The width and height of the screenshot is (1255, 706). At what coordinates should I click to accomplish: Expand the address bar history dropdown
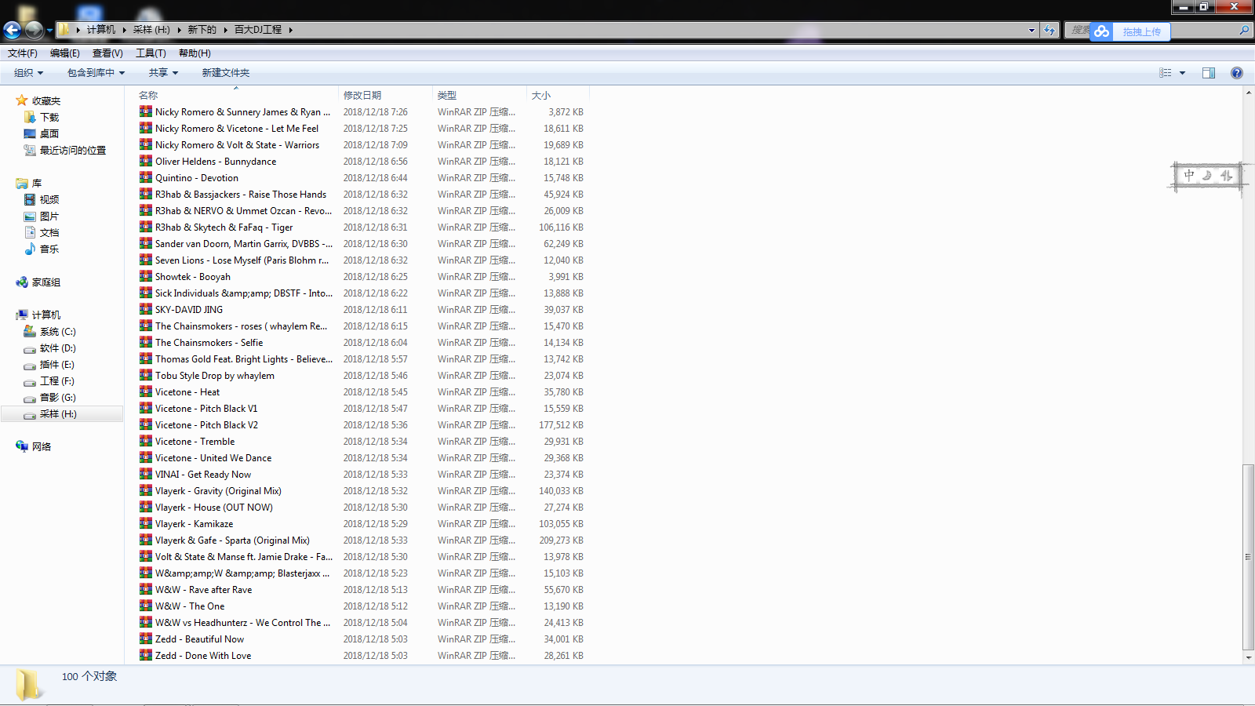click(1031, 31)
